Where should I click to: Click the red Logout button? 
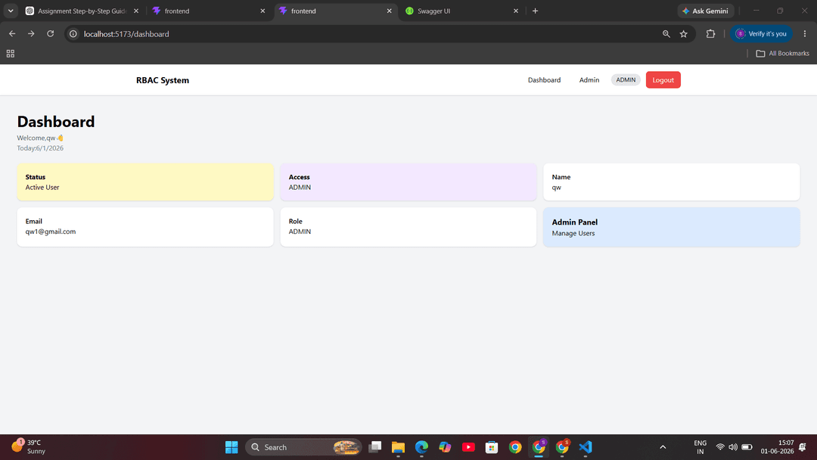[663, 79]
